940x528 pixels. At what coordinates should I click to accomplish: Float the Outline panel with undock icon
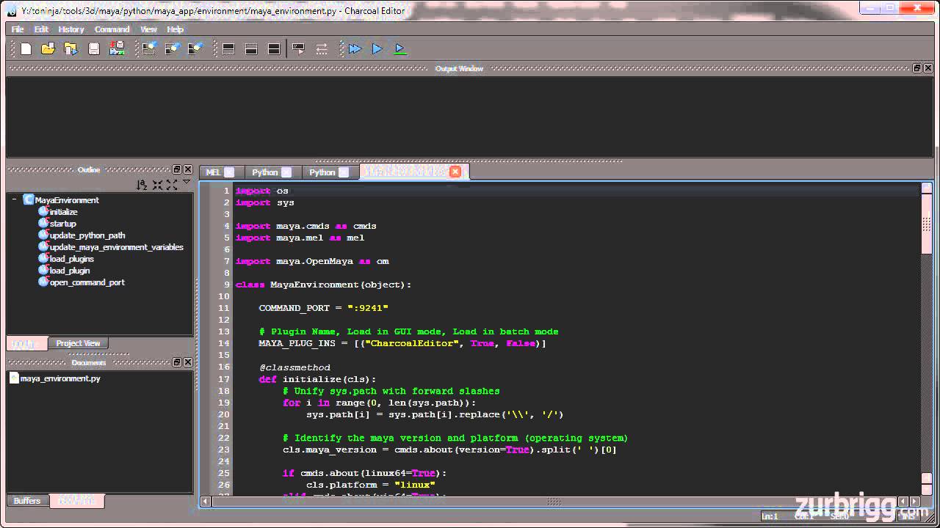(177, 169)
